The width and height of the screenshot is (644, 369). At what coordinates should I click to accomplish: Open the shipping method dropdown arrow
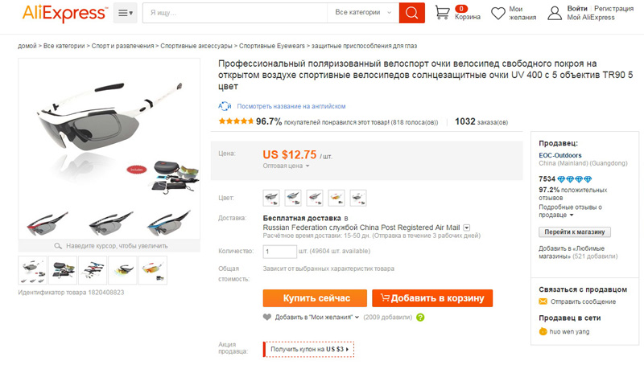point(467,228)
